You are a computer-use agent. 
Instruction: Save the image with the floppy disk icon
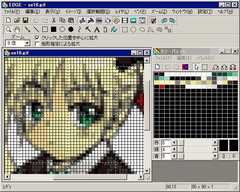[x=25, y=21]
